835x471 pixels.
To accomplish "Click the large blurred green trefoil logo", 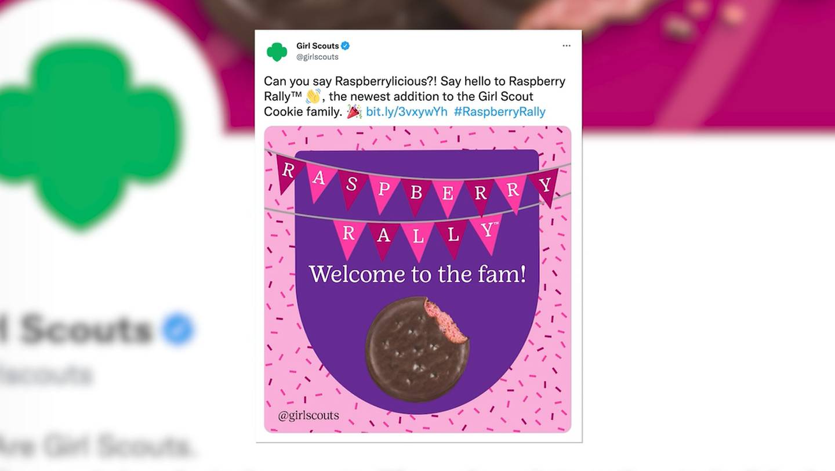I will (x=87, y=133).
